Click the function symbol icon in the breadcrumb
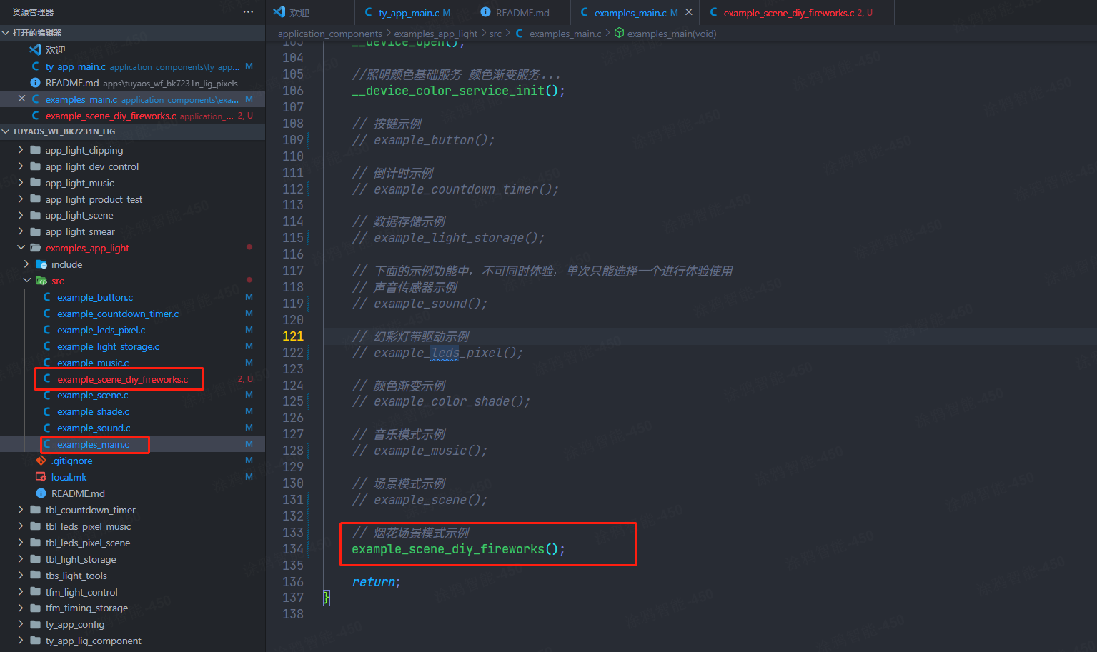This screenshot has width=1097, height=652. tap(620, 33)
